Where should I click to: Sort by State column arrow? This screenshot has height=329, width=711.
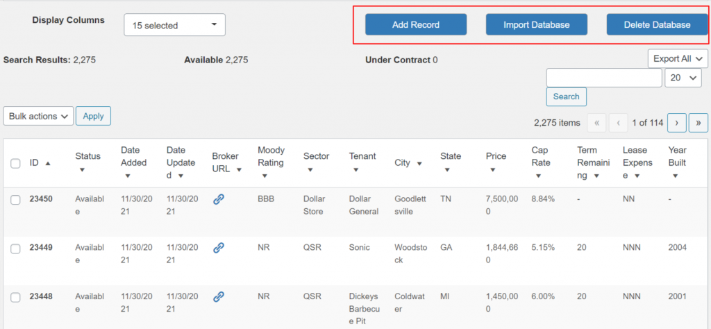[x=447, y=170]
